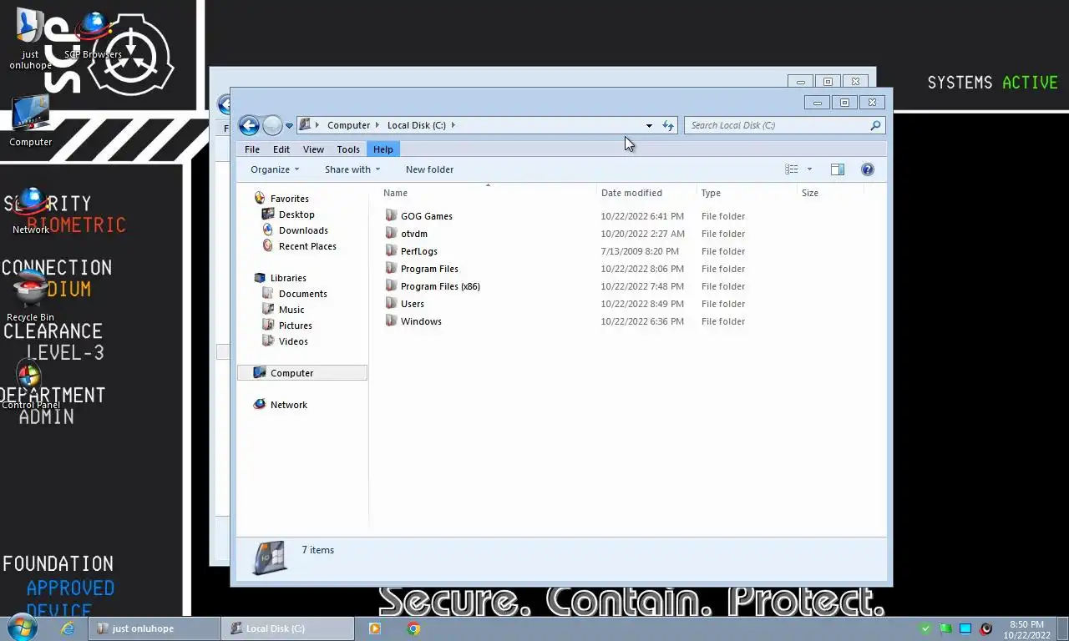This screenshot has width=1069, height=641.
Task: Open Desktop under Favorites
Action: [296, 215]
